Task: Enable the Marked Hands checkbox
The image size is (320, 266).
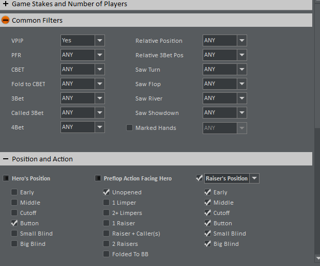Action: 130,128
